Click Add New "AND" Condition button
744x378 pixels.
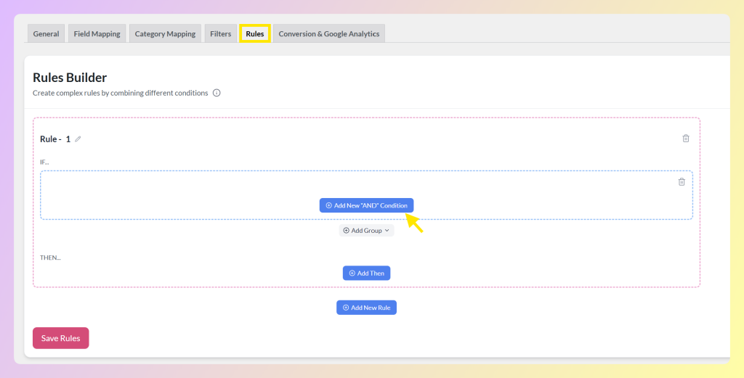coord(366,205)
